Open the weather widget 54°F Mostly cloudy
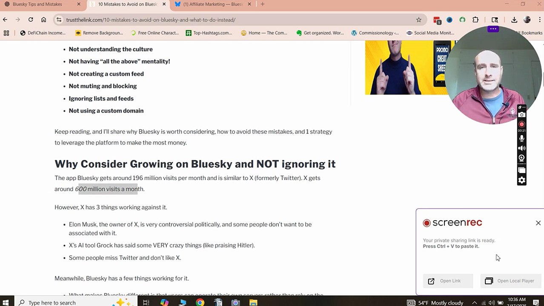This screenshot has height=306, width=544. pos(435,303)
